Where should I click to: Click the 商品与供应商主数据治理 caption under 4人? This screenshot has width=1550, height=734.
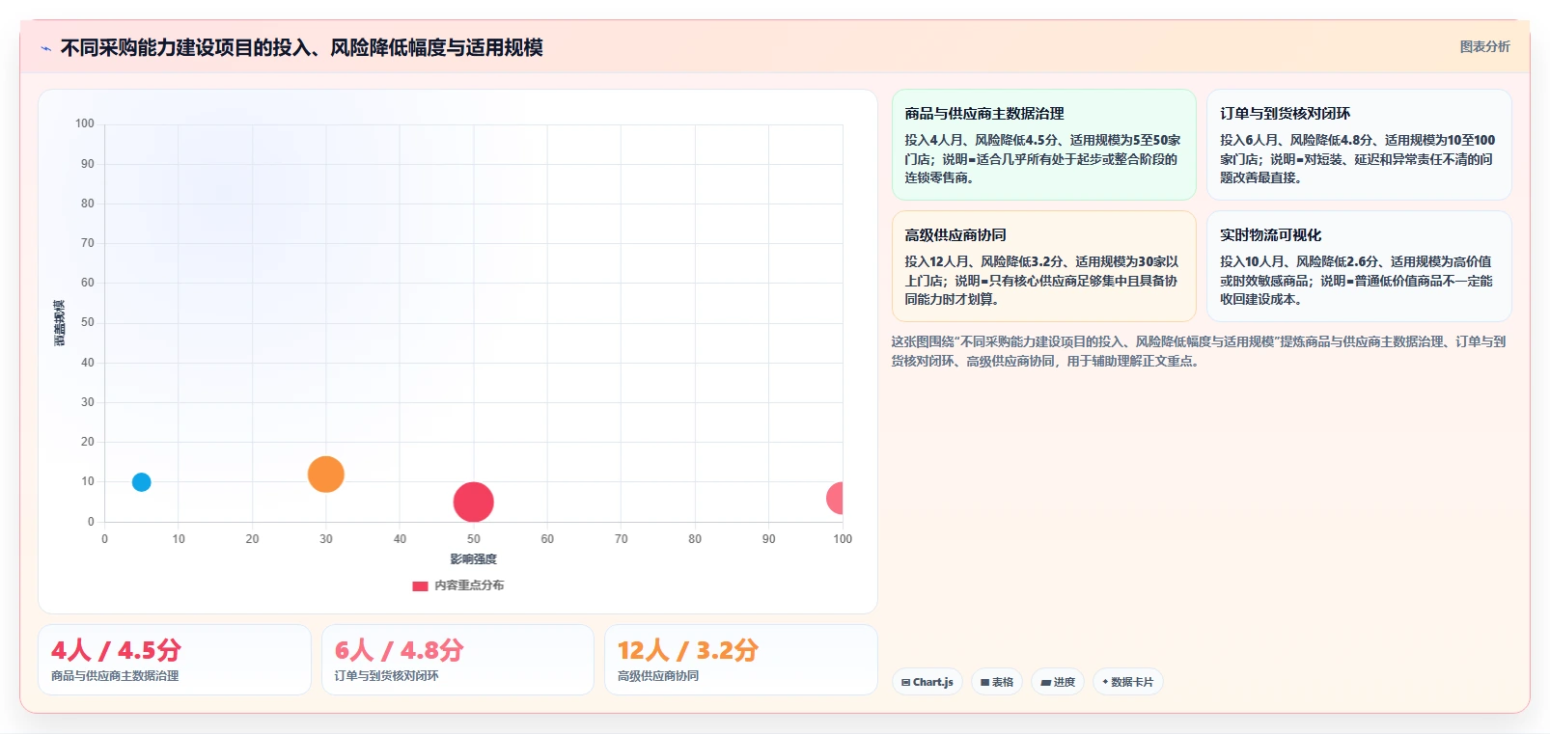[x=115, y=676]
